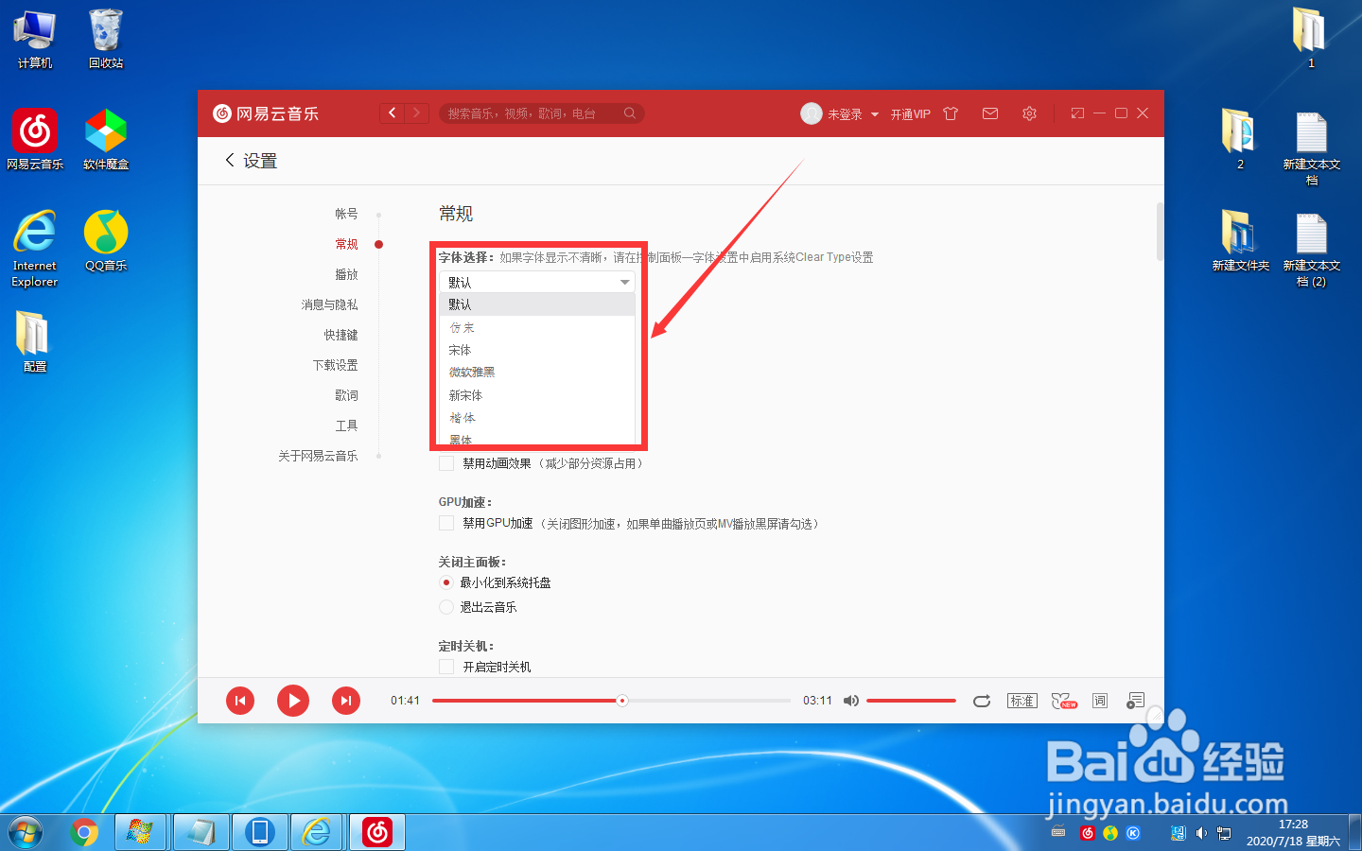The height and width of the screenshot is (851, 1362).
Task: Click the tray volume speaker icon
Action: click(x=1201, y=833)
